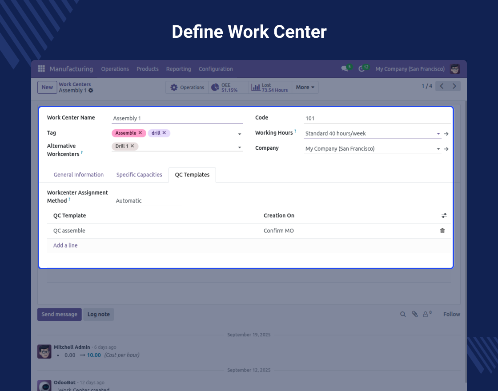Open column settings adjust icon in table
Screen dimensions: 498x391
pyautogui.click(x=444, y=215)
